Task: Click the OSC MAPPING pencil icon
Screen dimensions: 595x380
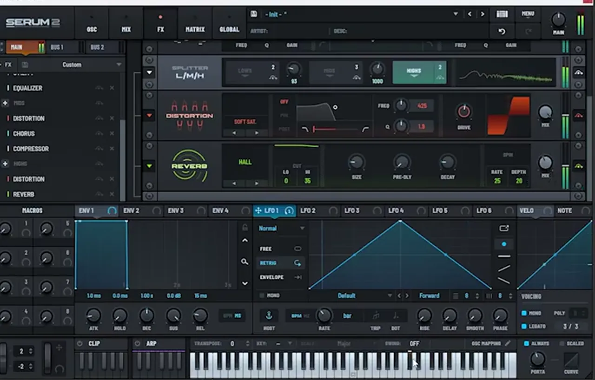Action: [508, 343]
